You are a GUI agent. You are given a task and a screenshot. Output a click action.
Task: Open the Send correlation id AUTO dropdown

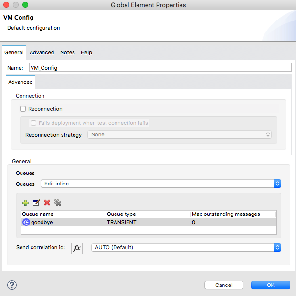pyautogui.click(x=186, y=247)
